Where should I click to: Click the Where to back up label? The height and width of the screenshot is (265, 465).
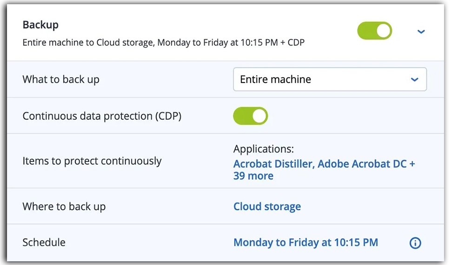pos(64,207)
